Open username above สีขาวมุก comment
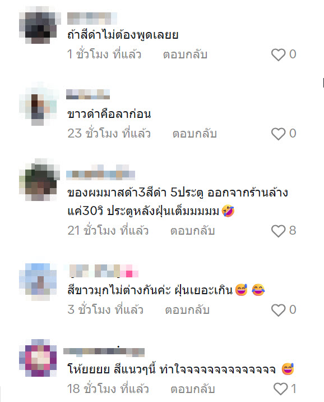 pos(104,271)
